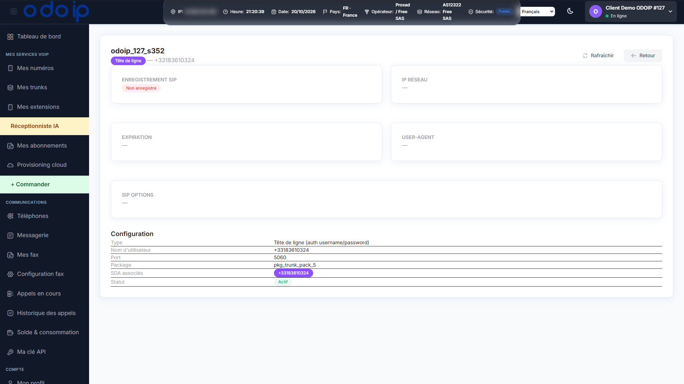Click the Actif status badge
Image resolution: width=684 pixels, height=384 pixels.
click(x=283, y=282)
